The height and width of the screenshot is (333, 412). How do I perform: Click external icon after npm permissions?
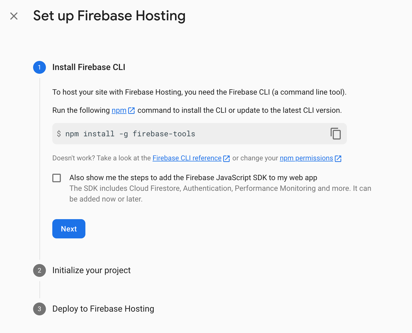click(x=338, y=158)
